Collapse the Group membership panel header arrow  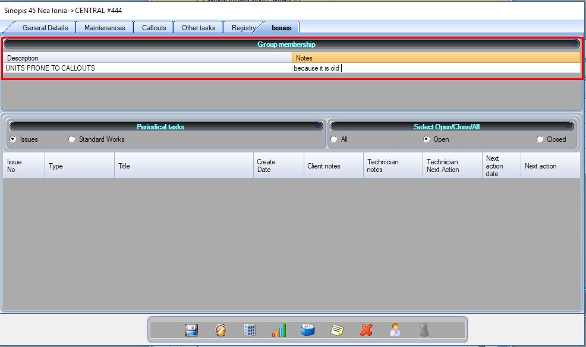(574, 44)
